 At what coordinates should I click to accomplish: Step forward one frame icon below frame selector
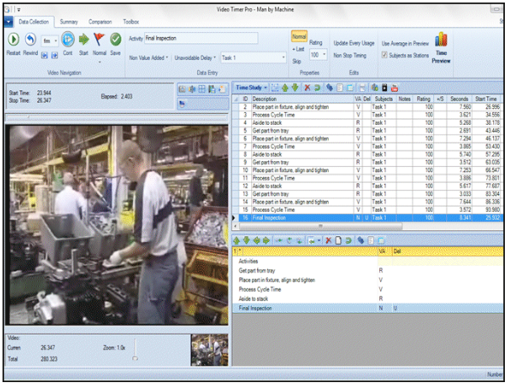55,55
